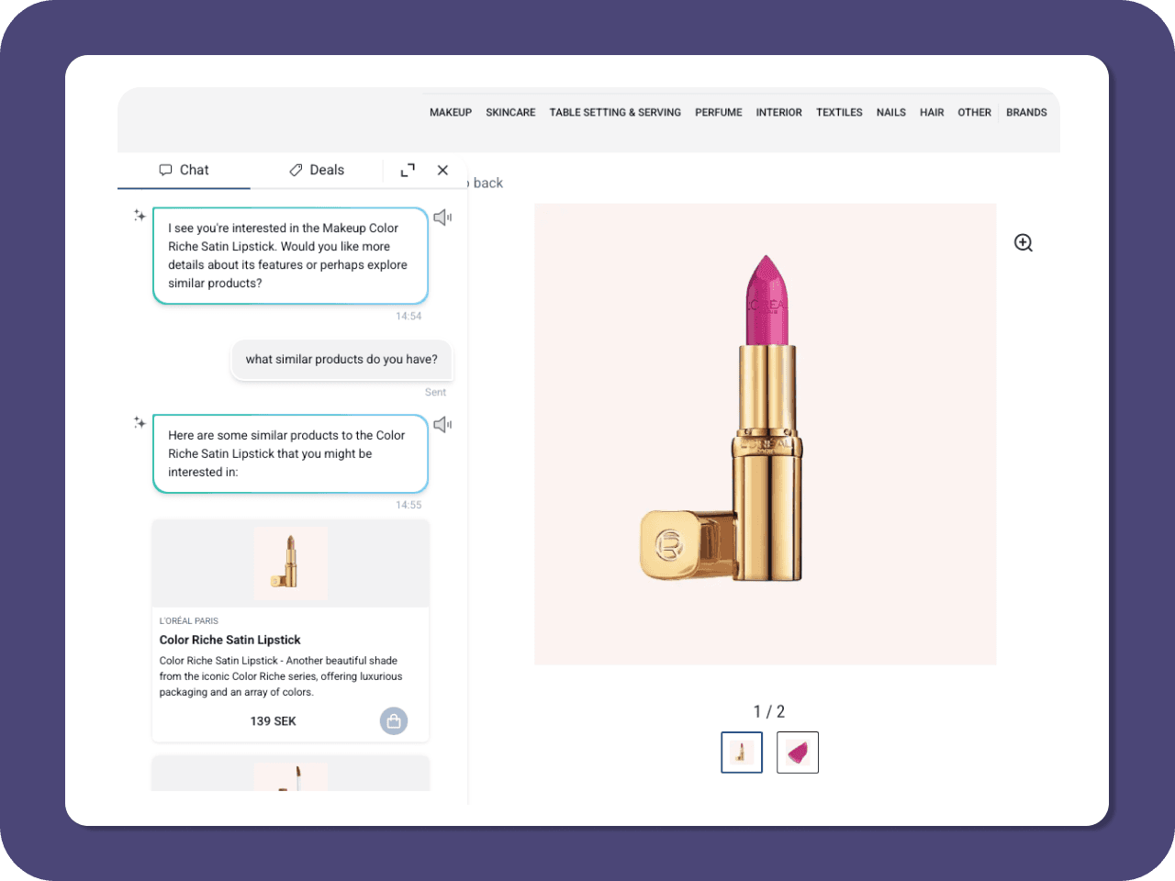The image size is (1175, 881).
Task: Click the magnifier zoom icon on product image
Action: point(1023,242)
